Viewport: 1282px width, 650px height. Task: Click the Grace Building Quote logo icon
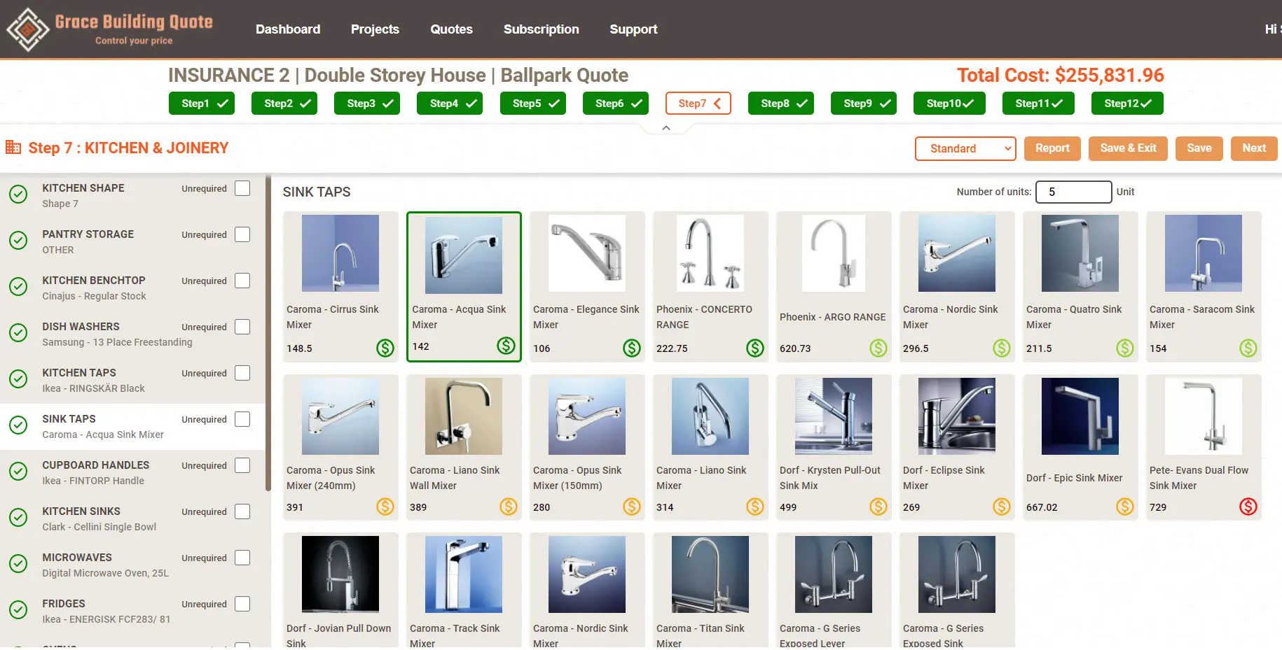(28, 29)
